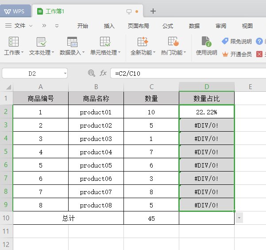The width and height of the screenshot is (266, 250).
Task: Expand the 数据录入 dropdown label
Action: coord(72,52)
